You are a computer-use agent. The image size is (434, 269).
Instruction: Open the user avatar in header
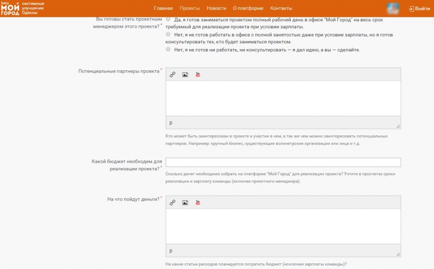click(x=393, y=8)
